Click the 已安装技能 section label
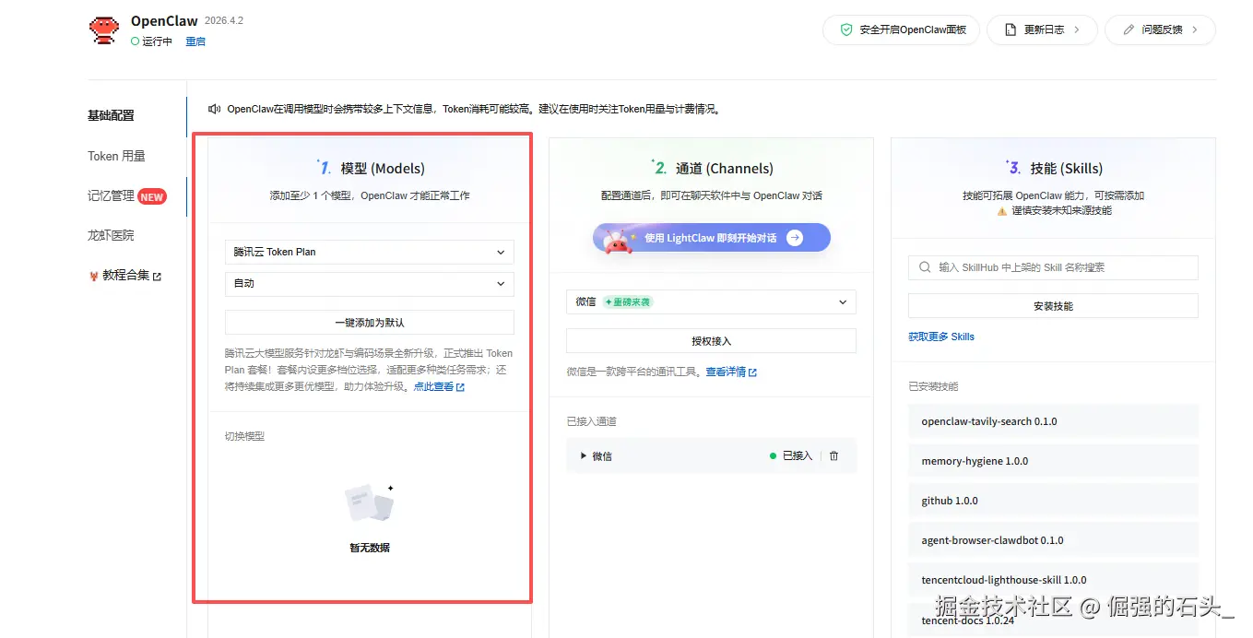1253x638 pixels. coord(933,386)
